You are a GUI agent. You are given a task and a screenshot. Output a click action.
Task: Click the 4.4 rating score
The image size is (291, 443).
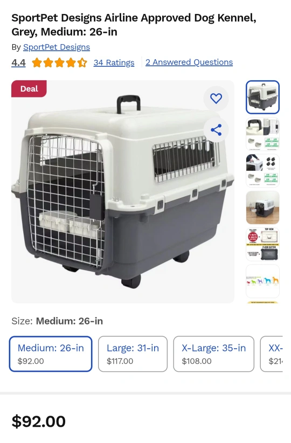[x=18, y=63]
